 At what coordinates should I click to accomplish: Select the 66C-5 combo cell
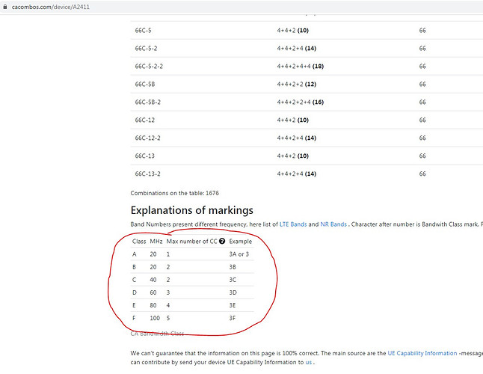[143, 31]
